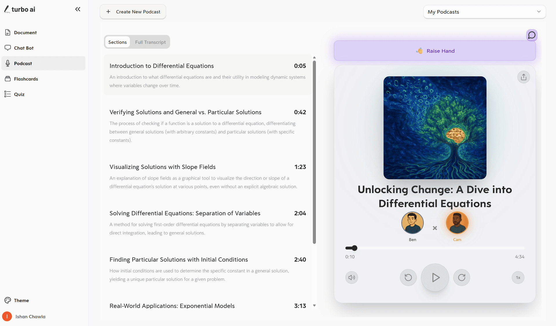Viewport: 556px width, 326px height.
Task: Collapse the sidebar with double chevron icon
Action: pyautogui.click(x=78, y=9)
